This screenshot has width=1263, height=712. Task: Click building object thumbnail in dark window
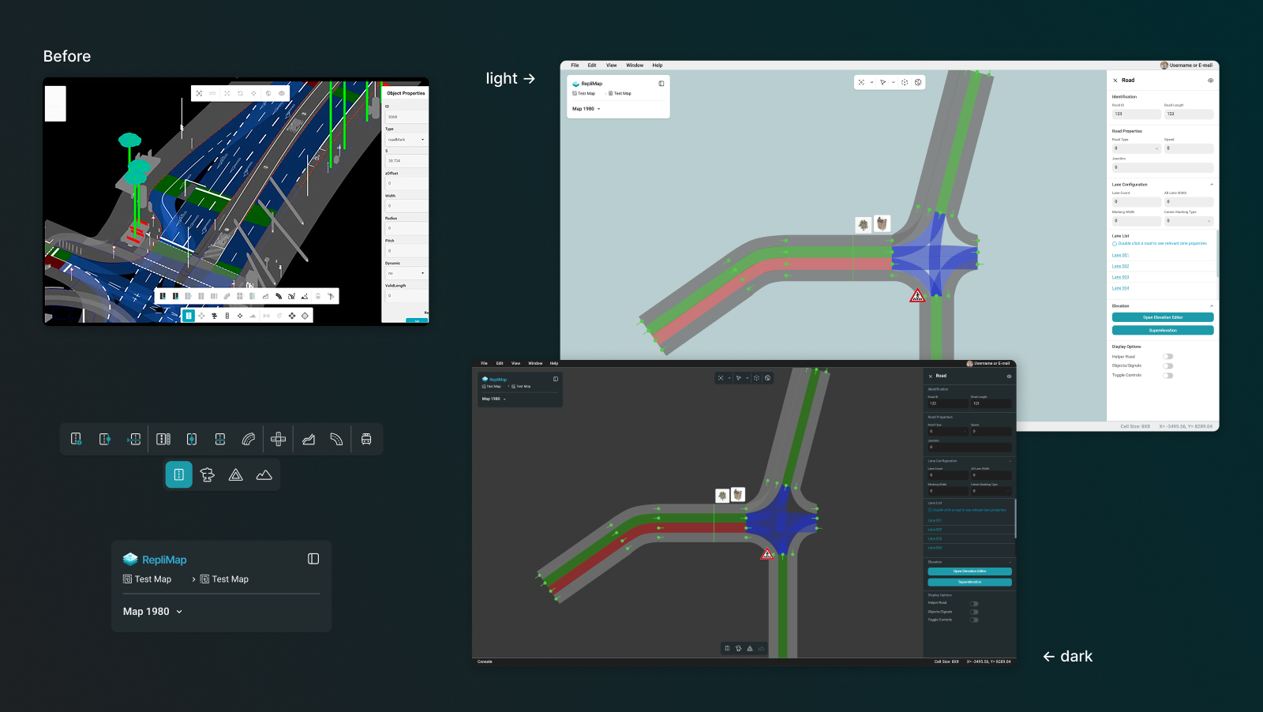(738, 495)
